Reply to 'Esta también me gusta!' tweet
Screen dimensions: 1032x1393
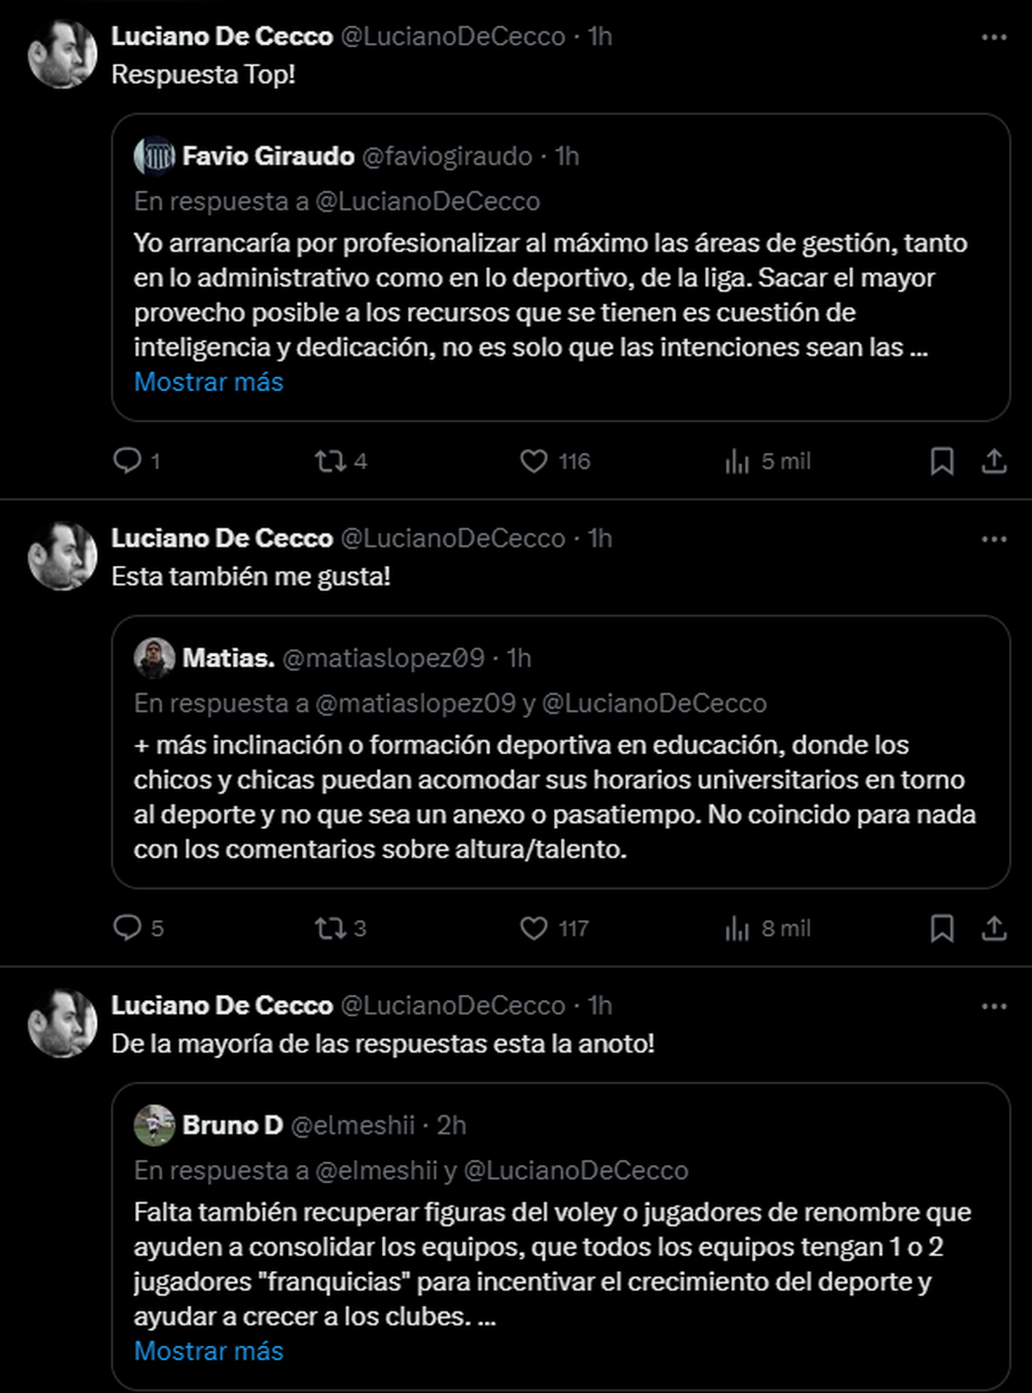pos(127,928)
